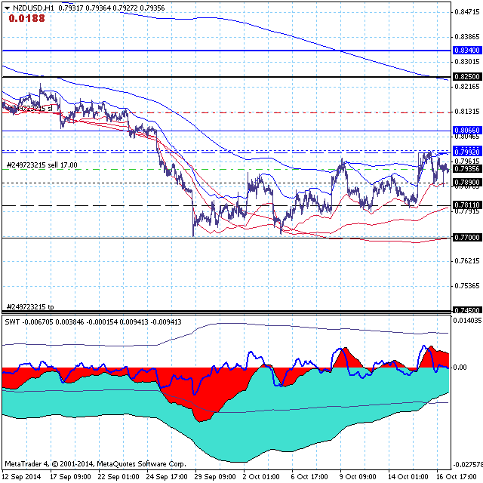The height and width of the screenshot is (483, 483).
Task: Click the current price tag 0.79356
Action: (467, 169)
